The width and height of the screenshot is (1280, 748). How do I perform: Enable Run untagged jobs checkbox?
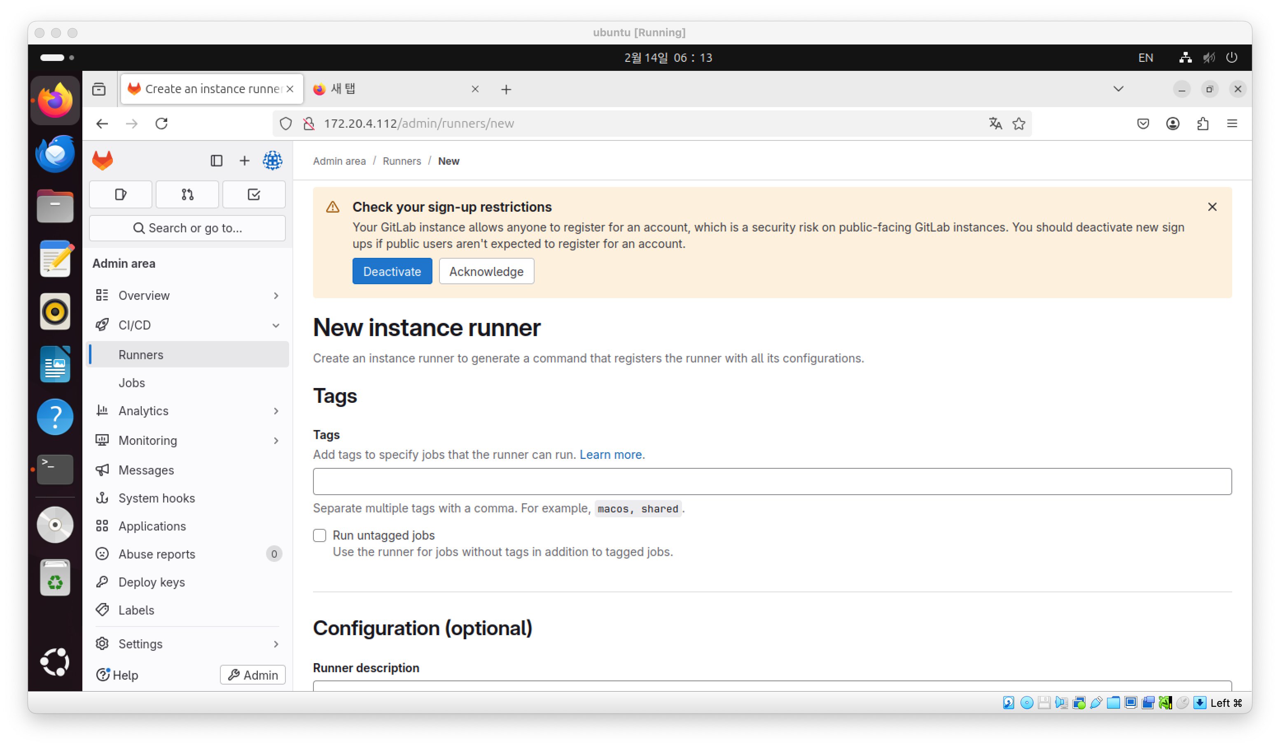click(x=320, y=535)
